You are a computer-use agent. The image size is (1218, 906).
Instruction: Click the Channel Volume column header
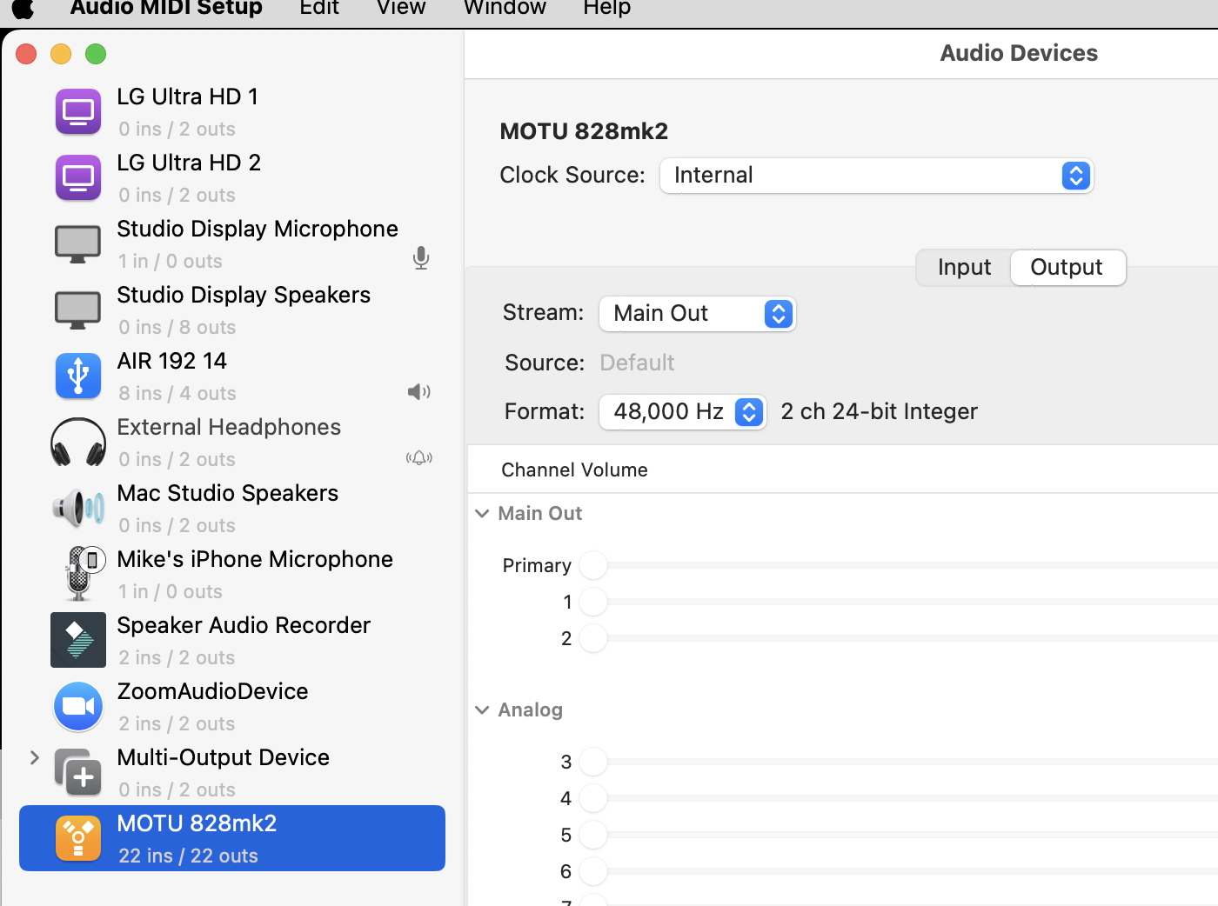[x=575, y=470]
